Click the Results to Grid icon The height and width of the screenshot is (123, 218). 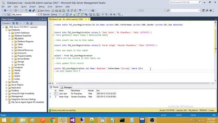click(x=94, y=14)
